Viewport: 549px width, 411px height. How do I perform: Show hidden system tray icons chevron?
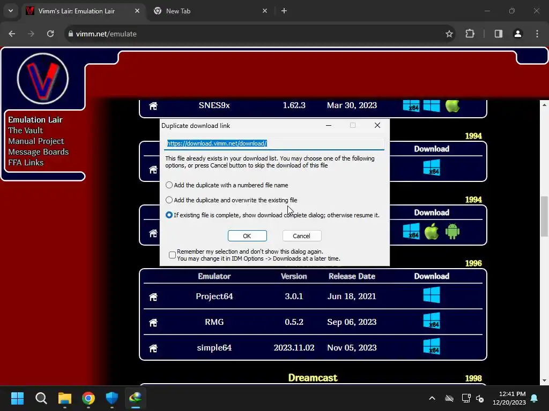coord(432,398)
